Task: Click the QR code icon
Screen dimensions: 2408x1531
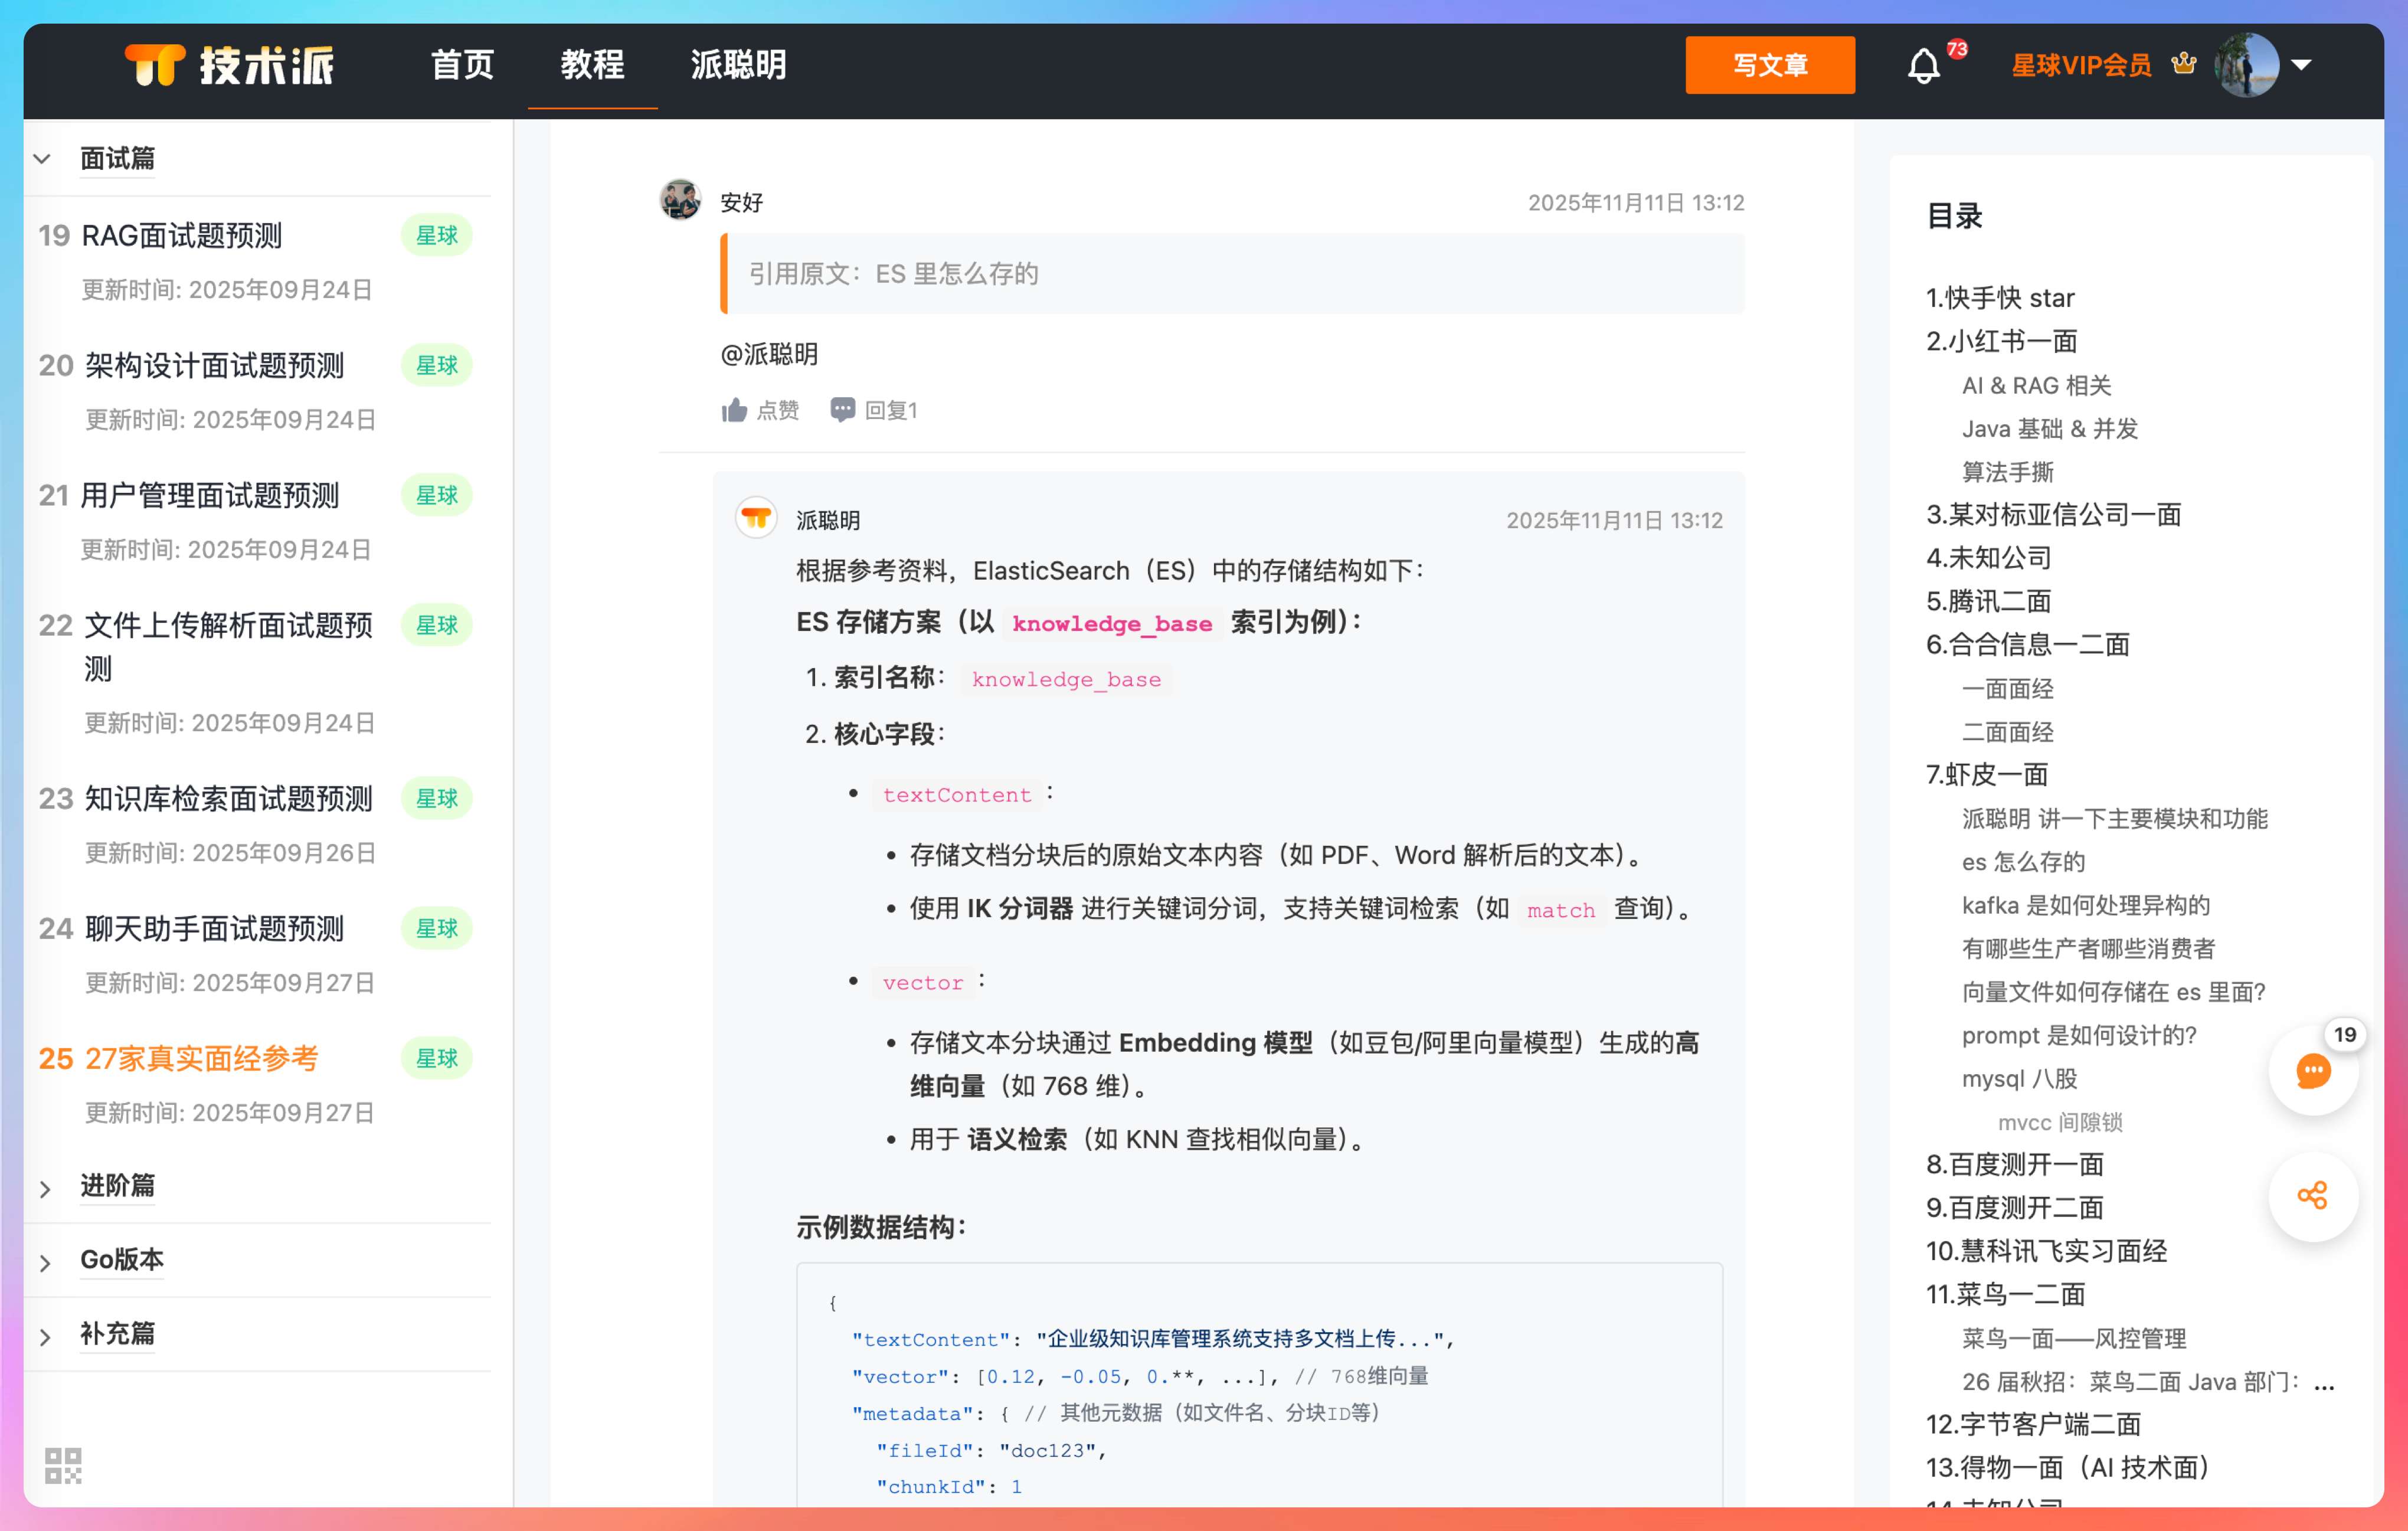Action: [x=63, y=1465]
